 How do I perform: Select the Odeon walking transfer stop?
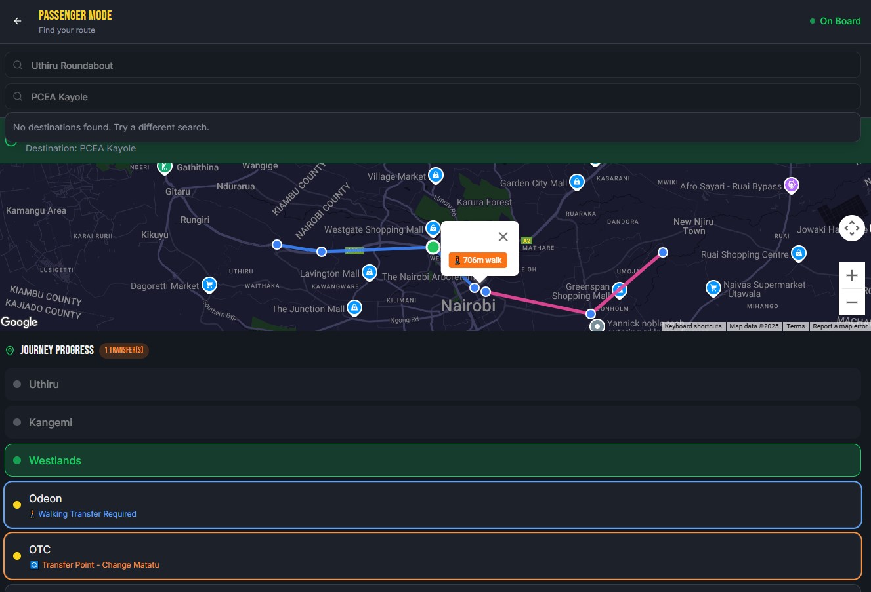(433, 505)
